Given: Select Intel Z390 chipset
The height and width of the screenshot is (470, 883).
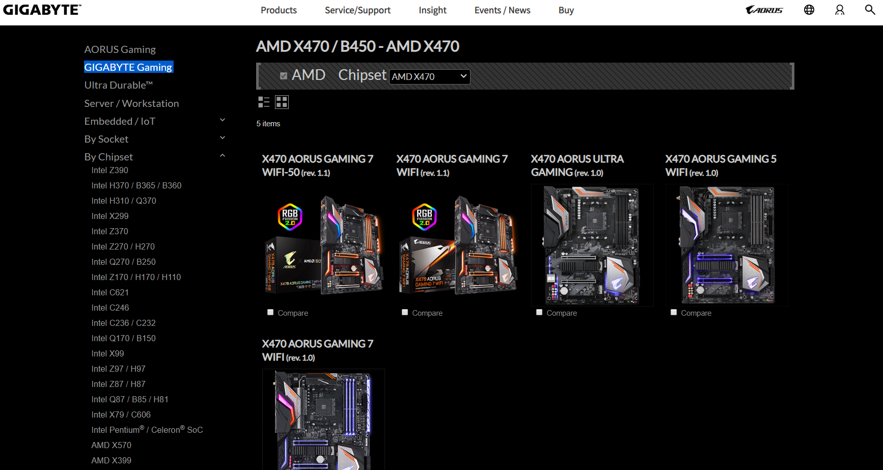Looking at the screenshot, I should pyautogui.click(x=110, y=170).
